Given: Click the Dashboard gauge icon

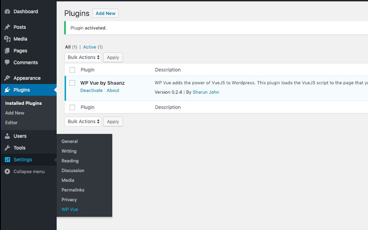Looking at the screenshot, I should click(7, 11).
